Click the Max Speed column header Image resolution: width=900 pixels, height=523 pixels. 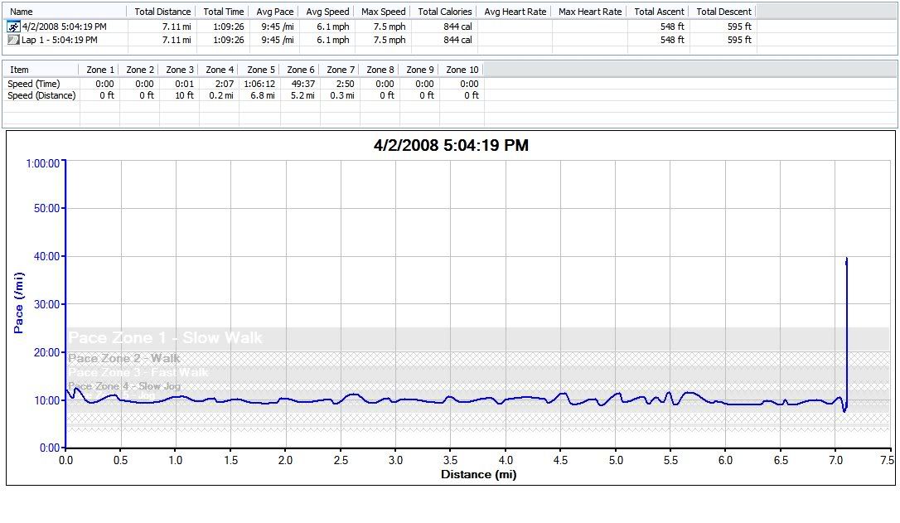point(382,12)
